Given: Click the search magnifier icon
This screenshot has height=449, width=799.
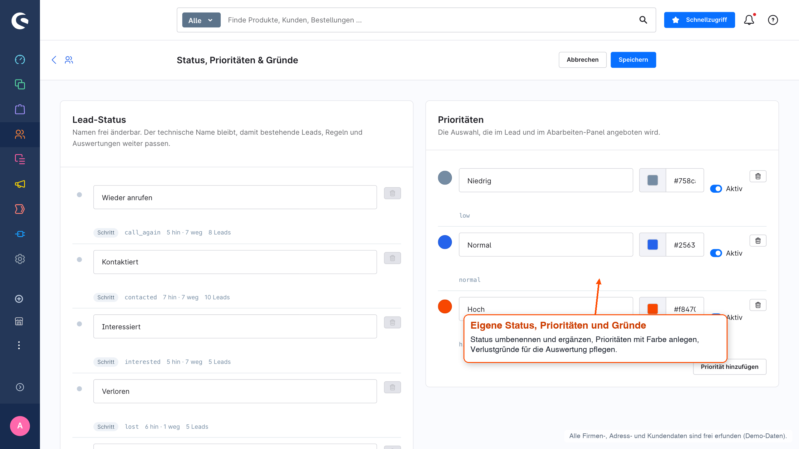Looking at the screenshot, I should click(643, 20).
